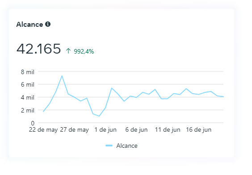The image size is (252, 175).
Task: Click the 16 de jun date label
Action: tap(199, 130)
